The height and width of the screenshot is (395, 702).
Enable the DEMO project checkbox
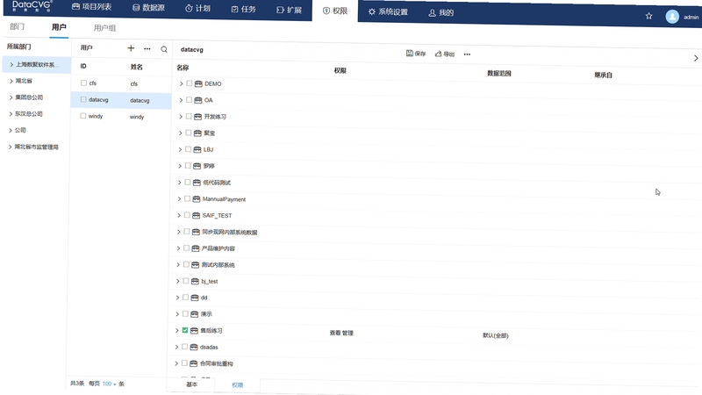pos(190,83)
